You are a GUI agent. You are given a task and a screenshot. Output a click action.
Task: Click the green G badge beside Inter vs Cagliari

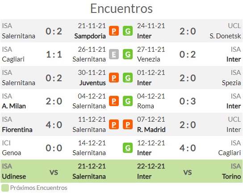[x=128, y=148]
